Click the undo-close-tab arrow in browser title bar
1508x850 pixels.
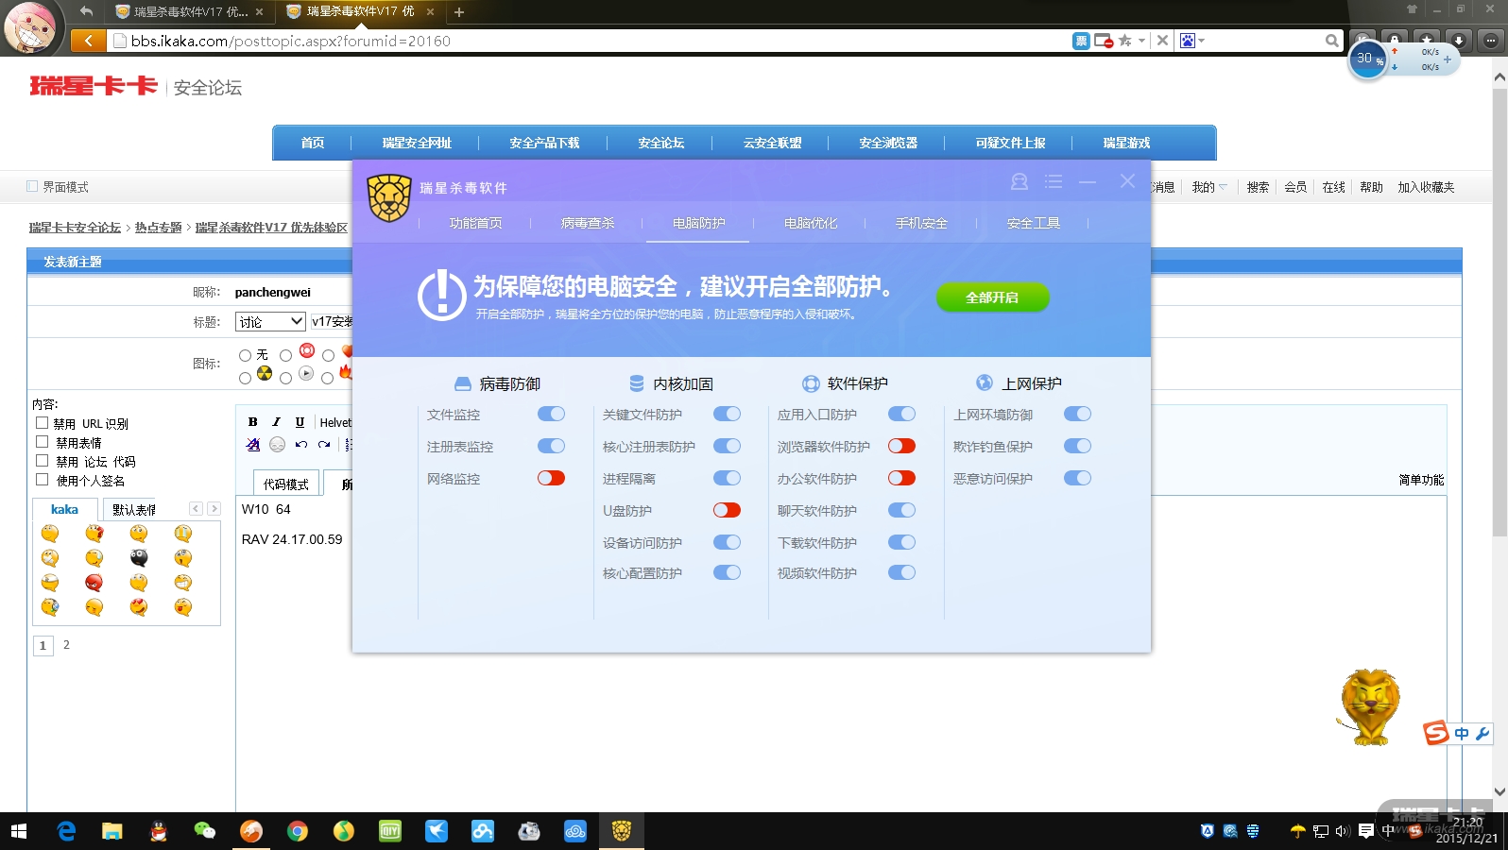pos(86,11)
